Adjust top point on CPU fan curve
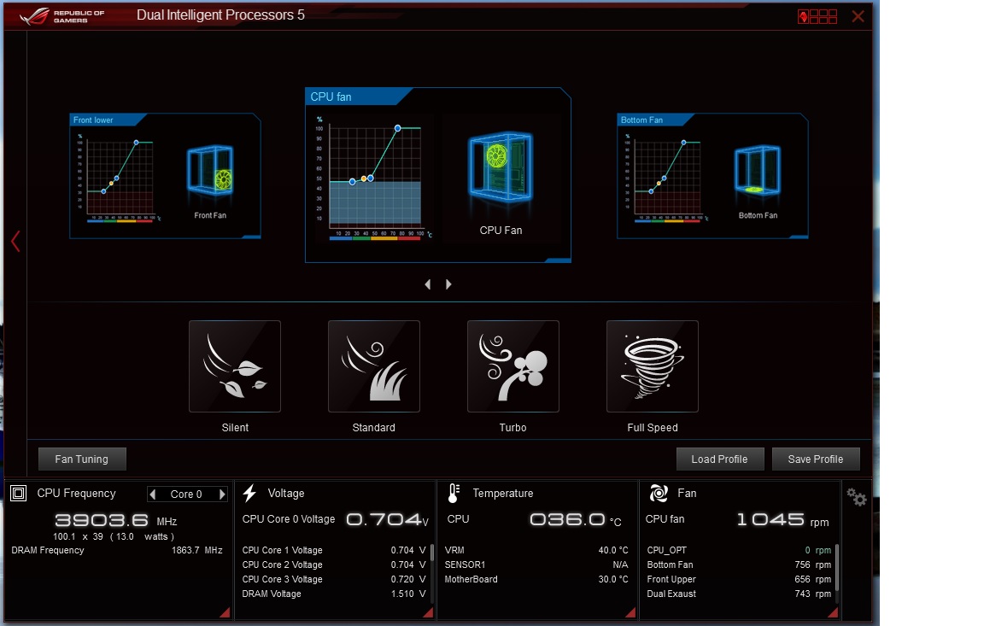The image size is (984, 626). pos(398,128)
